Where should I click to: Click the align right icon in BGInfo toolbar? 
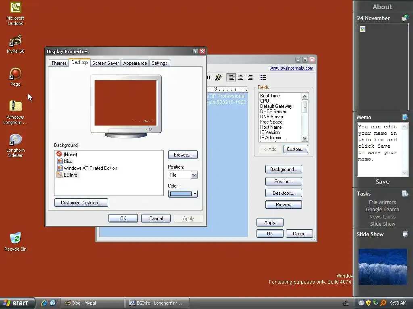pos(250,77)
